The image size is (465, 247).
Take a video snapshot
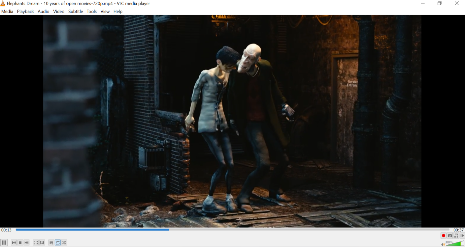(x=449, y=235)
